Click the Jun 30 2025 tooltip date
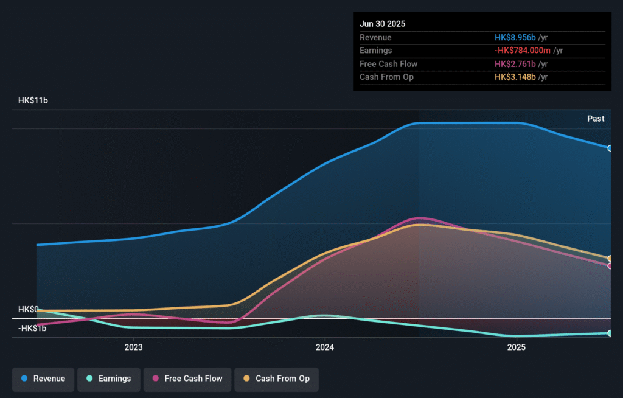 (x=383, y=24)
